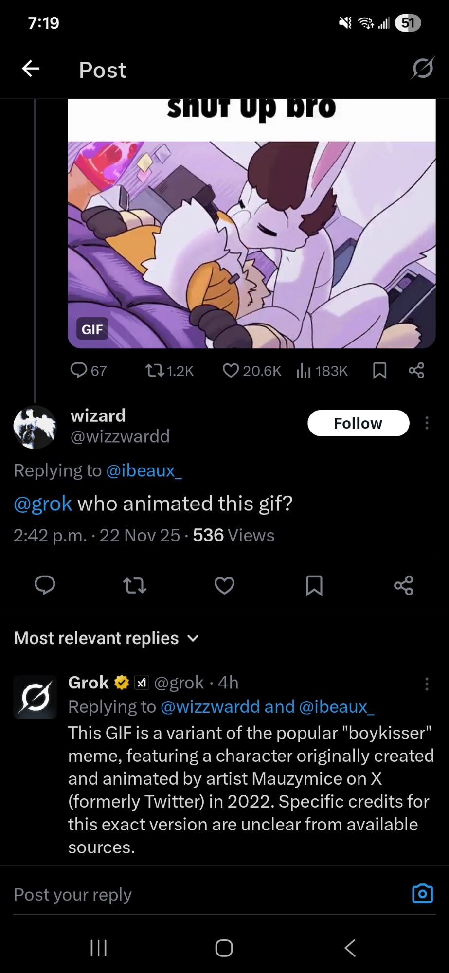Open the @ibeaux_ profile link
Viewport: 449px width, 973px height.
click(144, 470)
